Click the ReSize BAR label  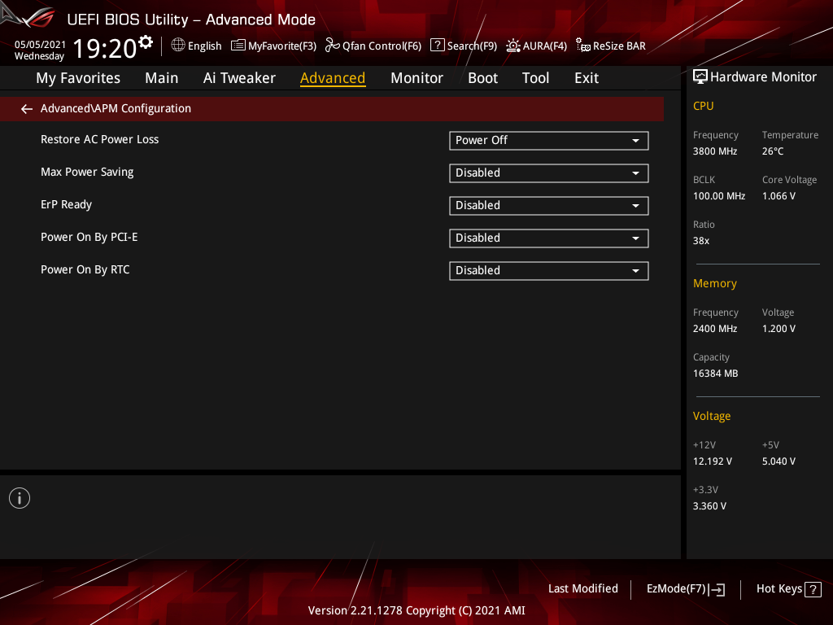coord(619,46)
